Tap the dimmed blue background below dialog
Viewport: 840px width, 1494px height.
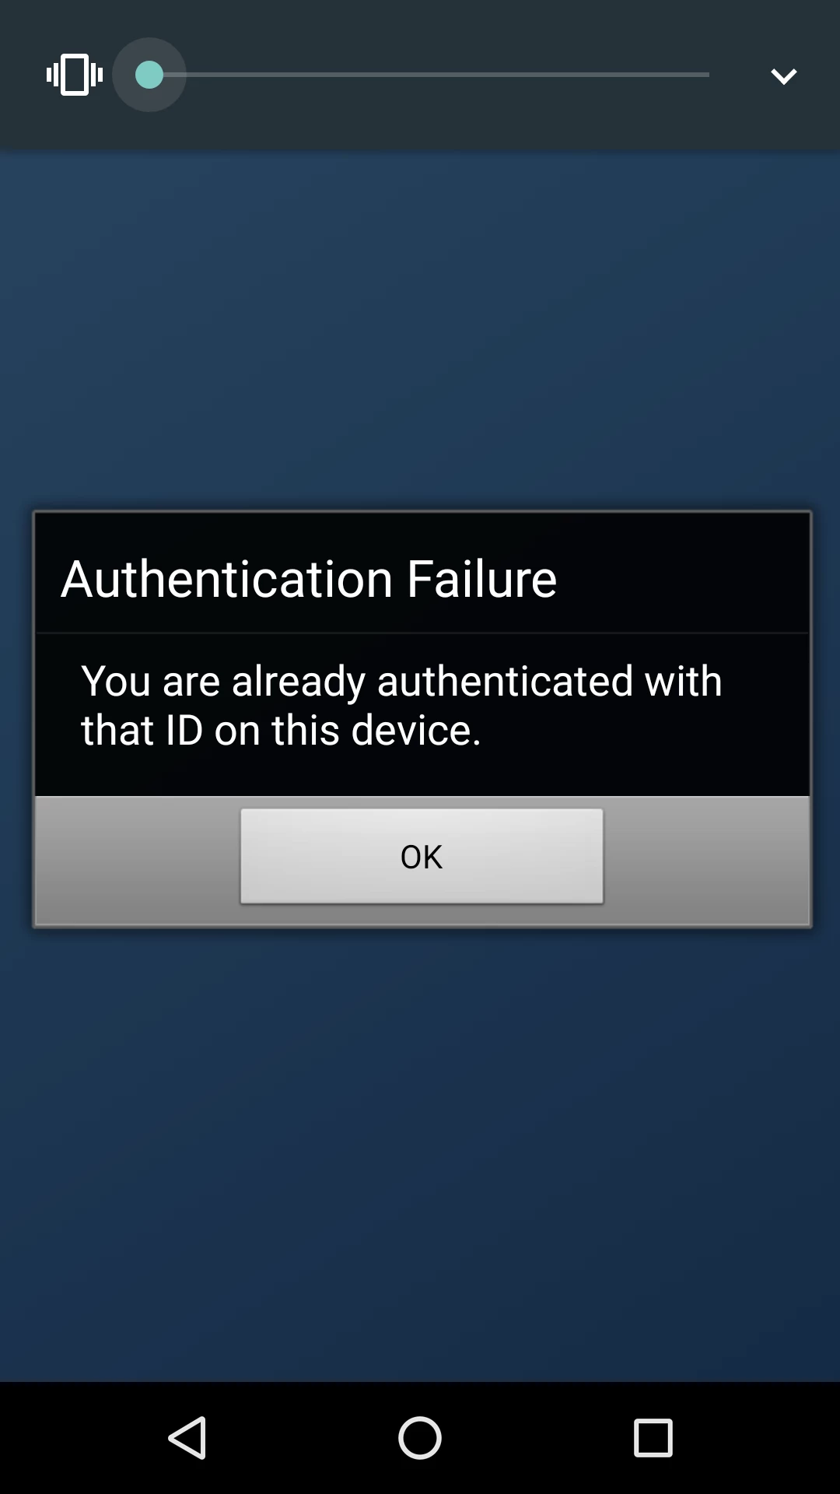(x=420, y=1152)
